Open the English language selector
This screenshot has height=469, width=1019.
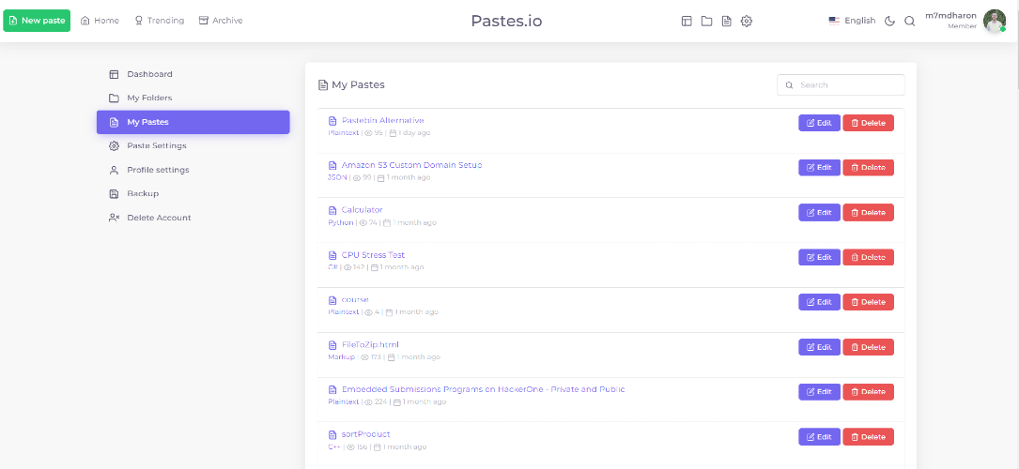click(852, 21)
